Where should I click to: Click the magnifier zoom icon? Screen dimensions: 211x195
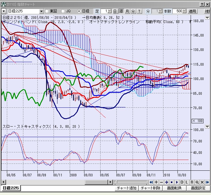[197, 182]
